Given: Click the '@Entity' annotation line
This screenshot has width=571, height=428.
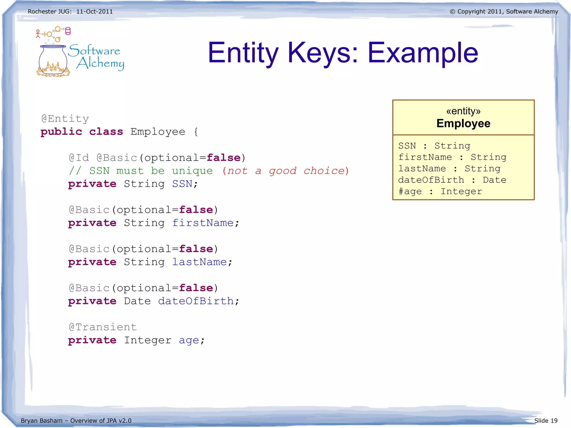Looking at the screenshot, I should [65, 119].
